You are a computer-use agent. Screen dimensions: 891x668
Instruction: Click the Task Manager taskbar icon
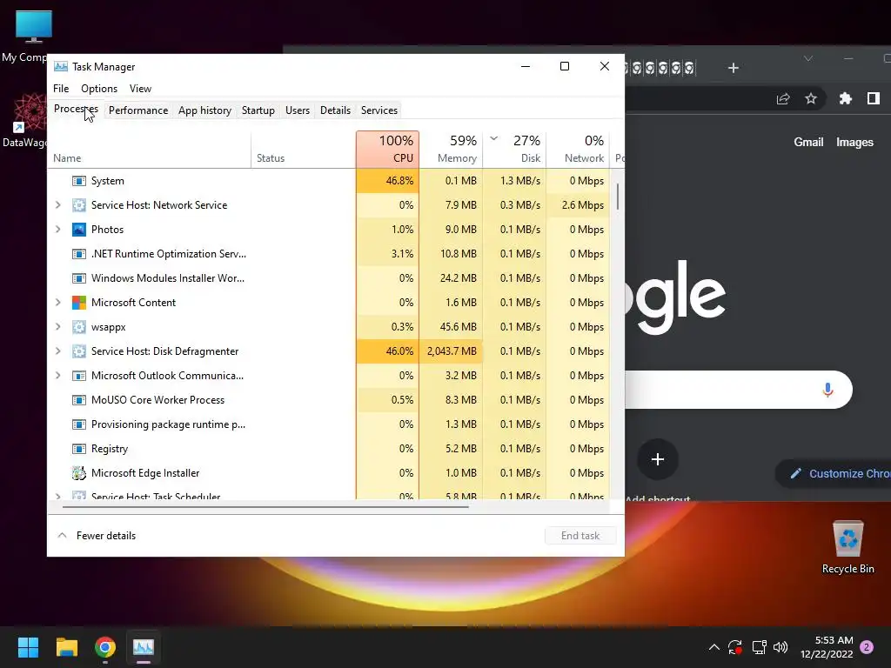coord(144,646)
